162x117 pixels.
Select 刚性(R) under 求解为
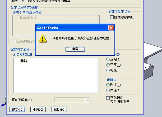108,85
